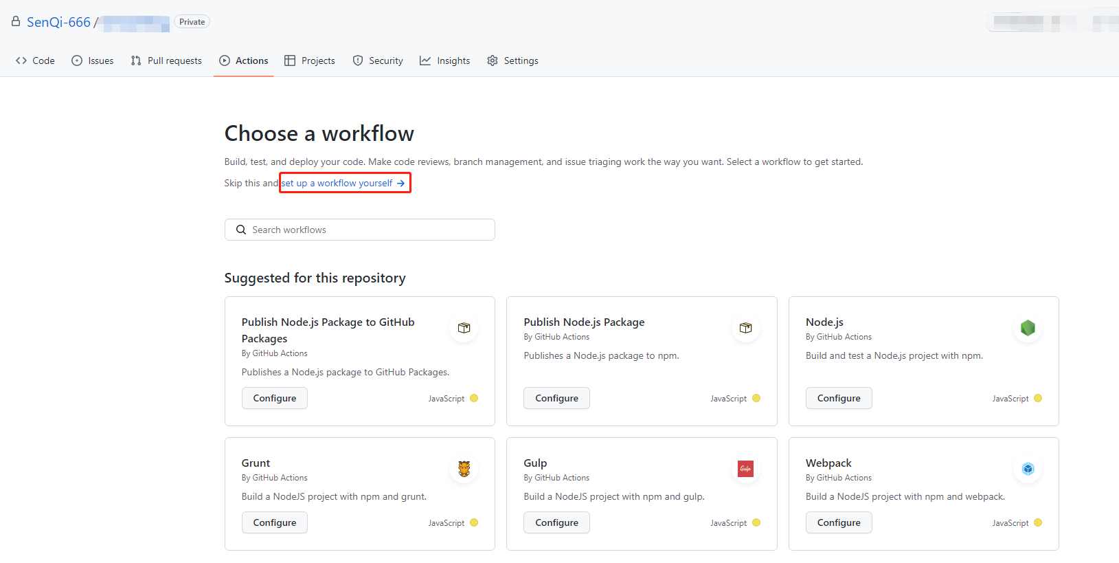Switch to the Projects tab
Image resolution: width=1119 pixels, height=563 pixels.
coord(310,60)
